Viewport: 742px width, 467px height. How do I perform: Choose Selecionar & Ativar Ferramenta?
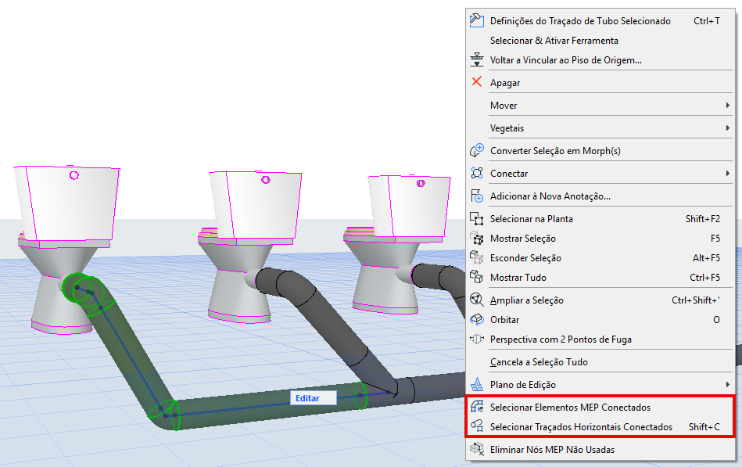[600, 40]
